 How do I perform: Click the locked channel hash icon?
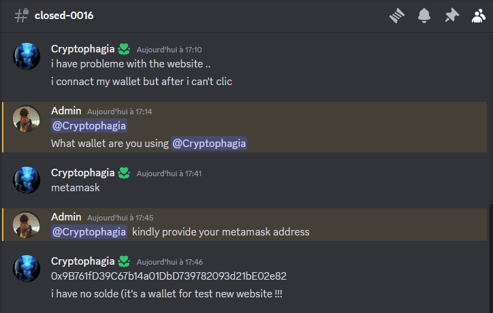(21, 16)
